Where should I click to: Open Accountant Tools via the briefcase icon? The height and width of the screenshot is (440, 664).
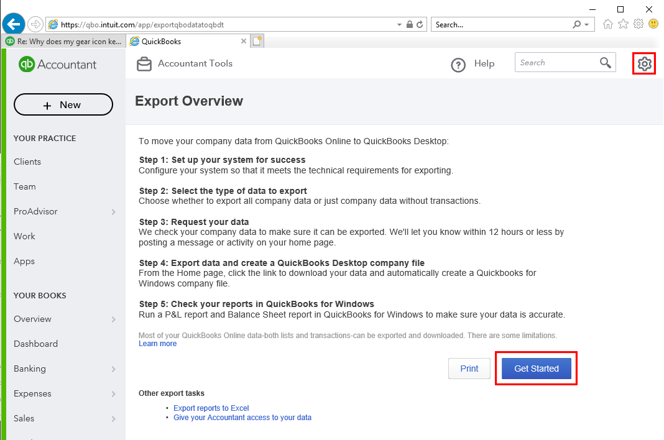[x=144, y=63]
